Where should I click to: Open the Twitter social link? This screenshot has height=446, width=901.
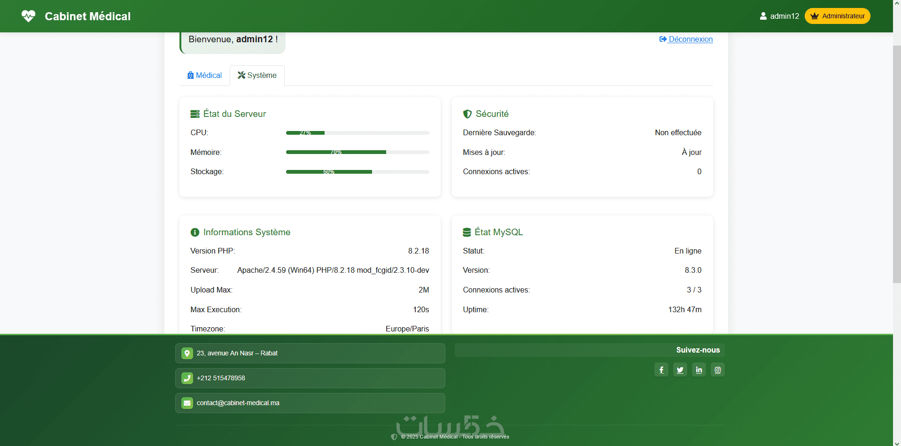pyautogui.click(x=680, y=369)
